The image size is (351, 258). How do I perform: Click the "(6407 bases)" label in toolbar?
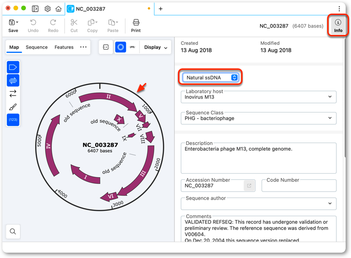point(308,26)
